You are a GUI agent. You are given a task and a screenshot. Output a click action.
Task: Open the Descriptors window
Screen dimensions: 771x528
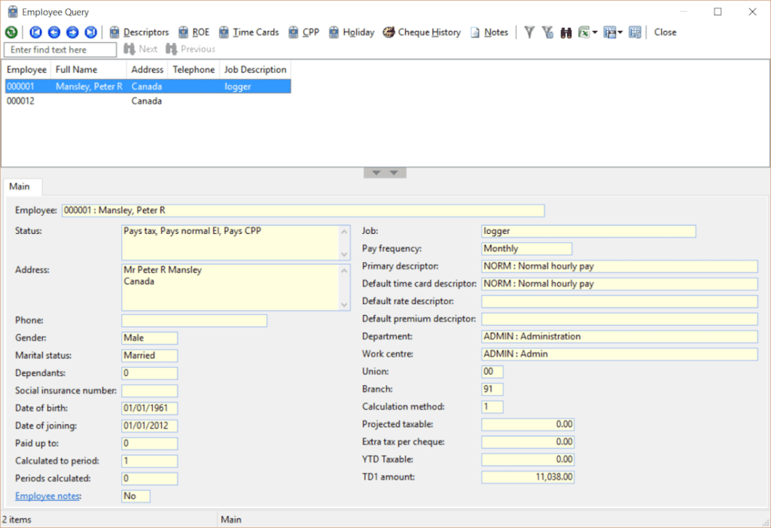tap(139, 32)
